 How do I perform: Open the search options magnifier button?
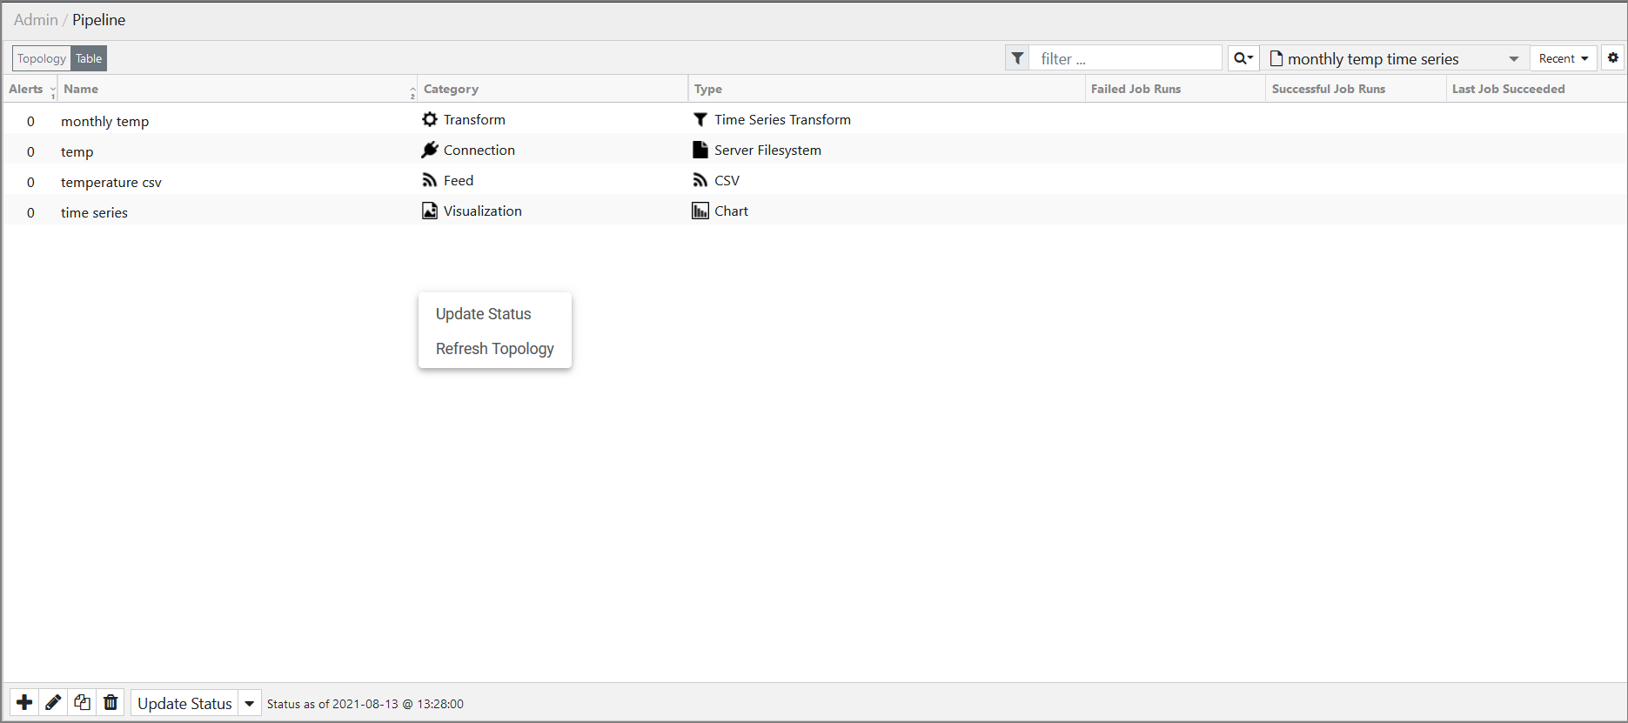(x=1243, y=58)
